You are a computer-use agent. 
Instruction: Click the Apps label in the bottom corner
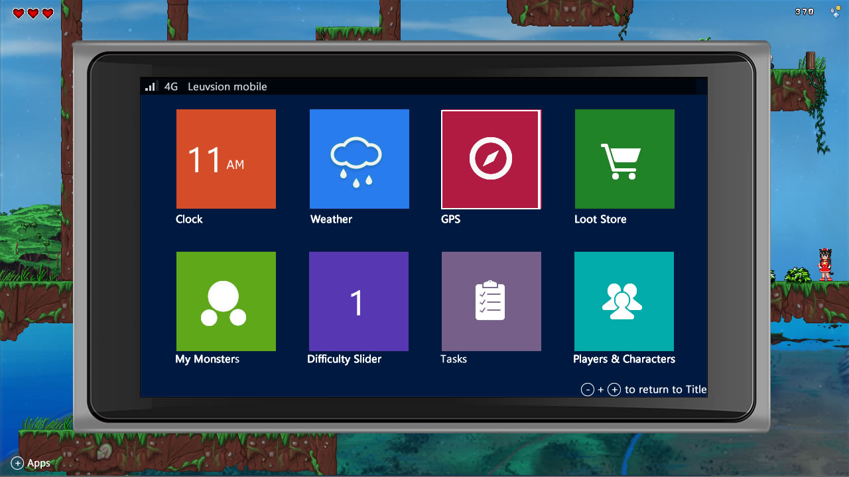tap(38, 463)
